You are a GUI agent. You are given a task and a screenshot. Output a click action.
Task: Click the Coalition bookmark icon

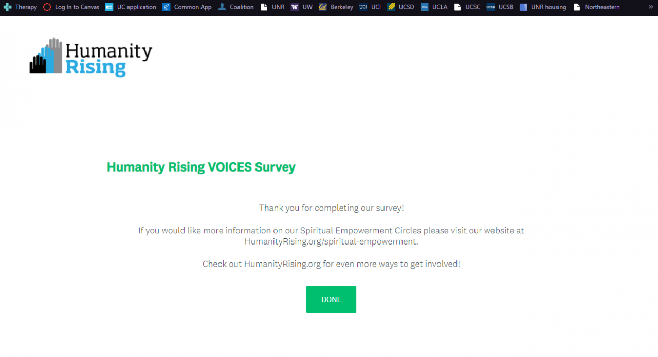[222, 7]
